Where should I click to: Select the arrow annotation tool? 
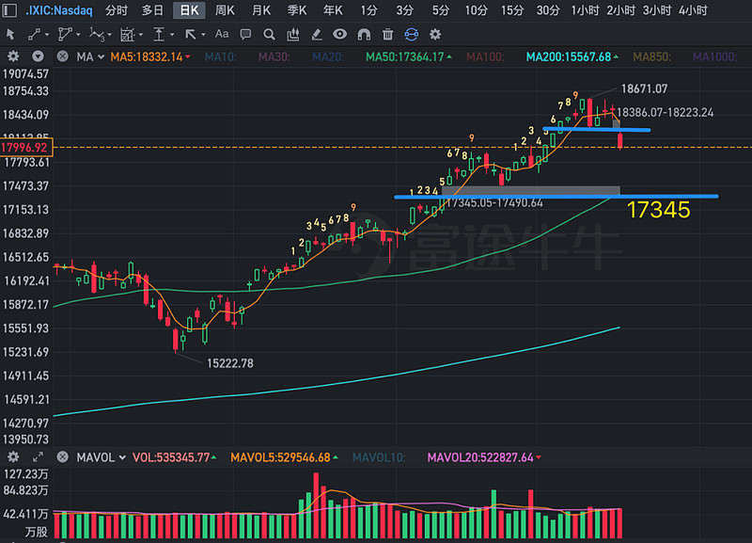[191, 35]
